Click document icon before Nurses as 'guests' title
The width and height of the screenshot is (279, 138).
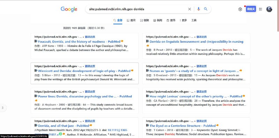pos(148,71)
